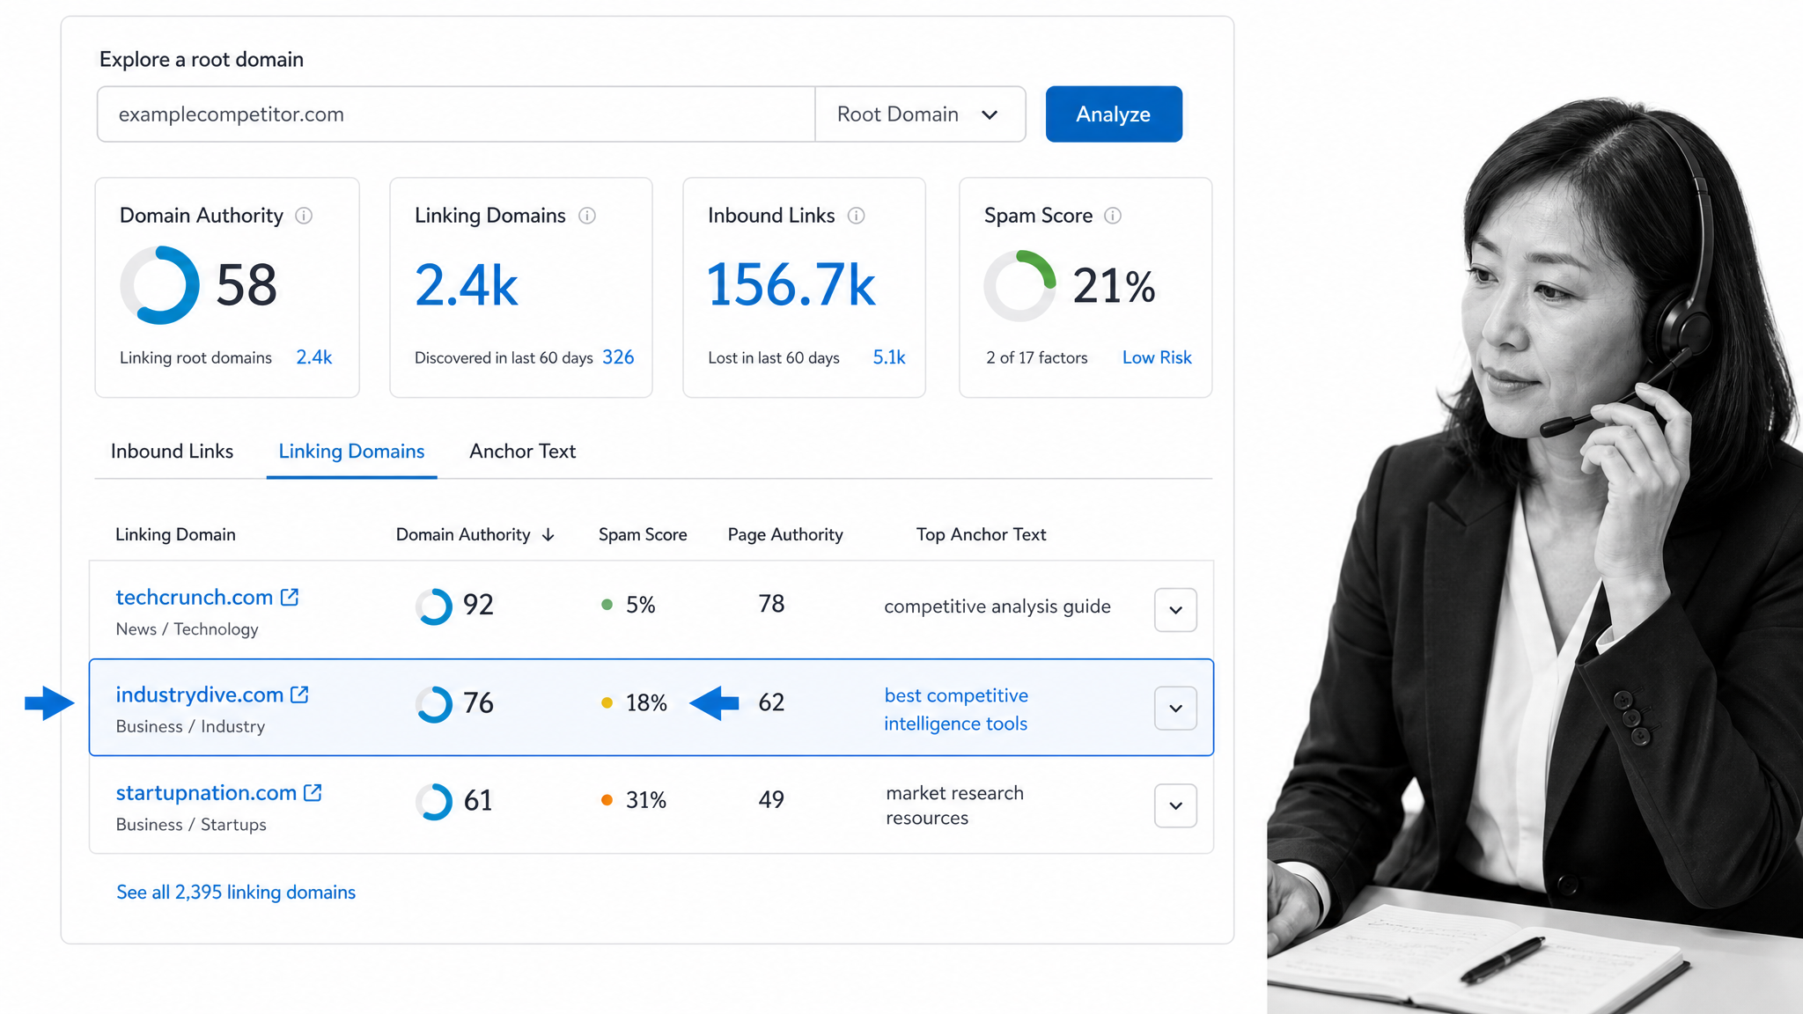Open techcrunch.com external link icon

[x=290, y=597]
